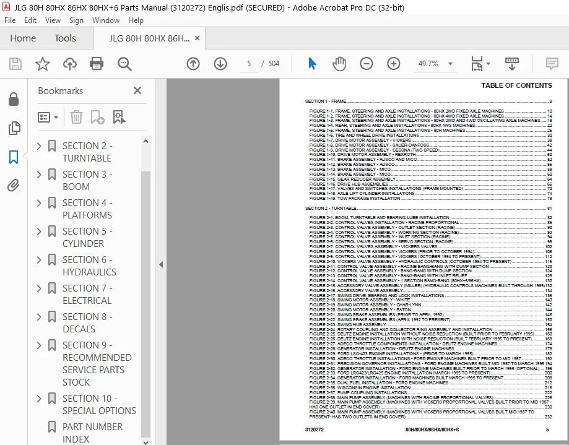Jump to PART NUMBER INDEX bookmark
Viewport: 569px width, 445px height.
tap(92, 433)
